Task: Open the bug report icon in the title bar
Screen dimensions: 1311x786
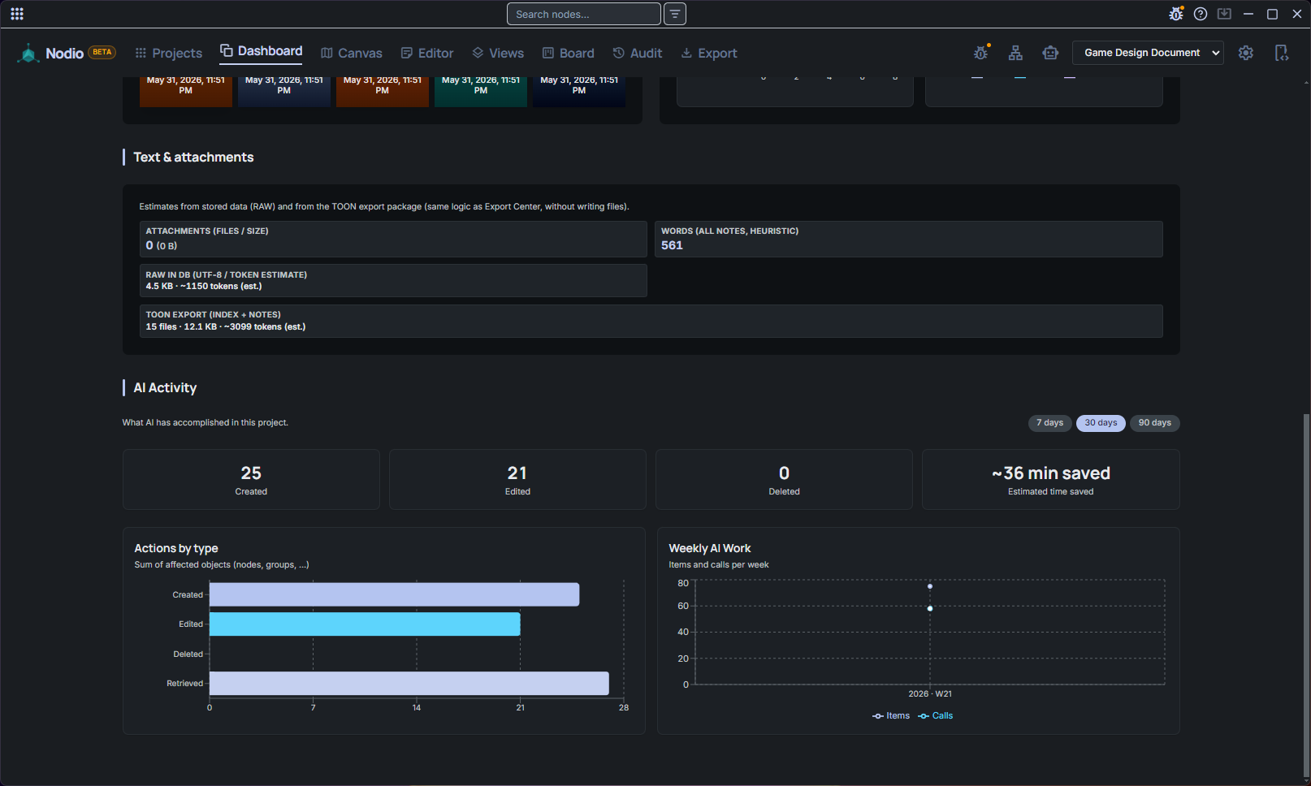Action: pos(1176,14)
